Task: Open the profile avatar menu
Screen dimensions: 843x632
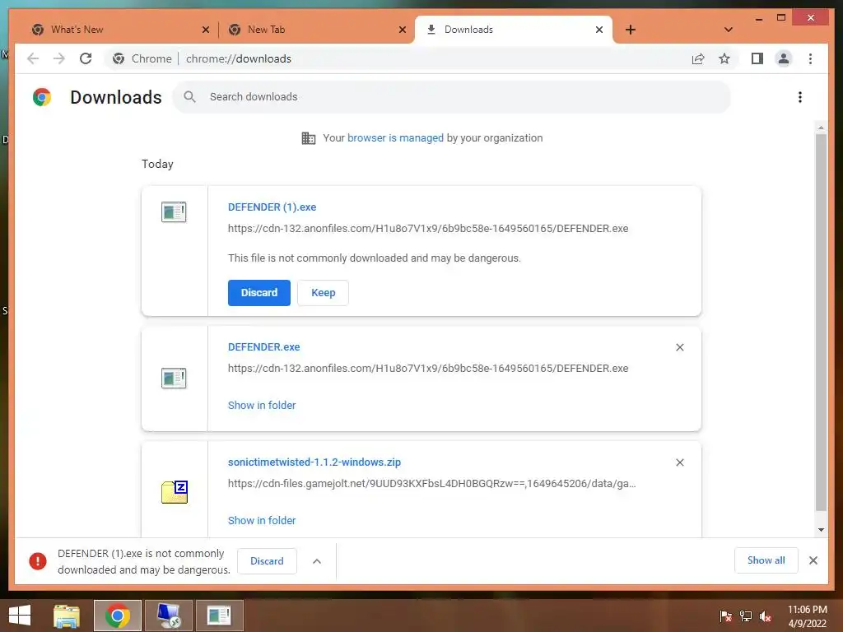Action: [x=784, y=58]
